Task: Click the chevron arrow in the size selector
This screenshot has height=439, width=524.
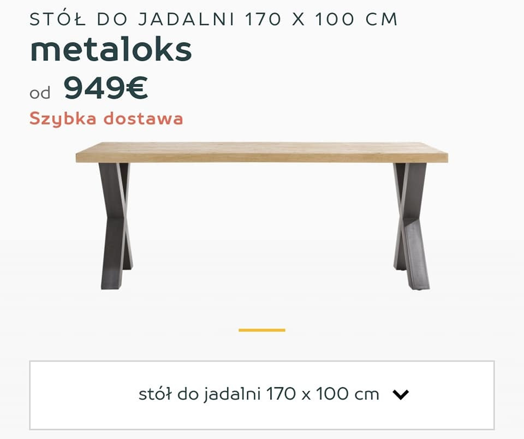Action: pos(400,395)
